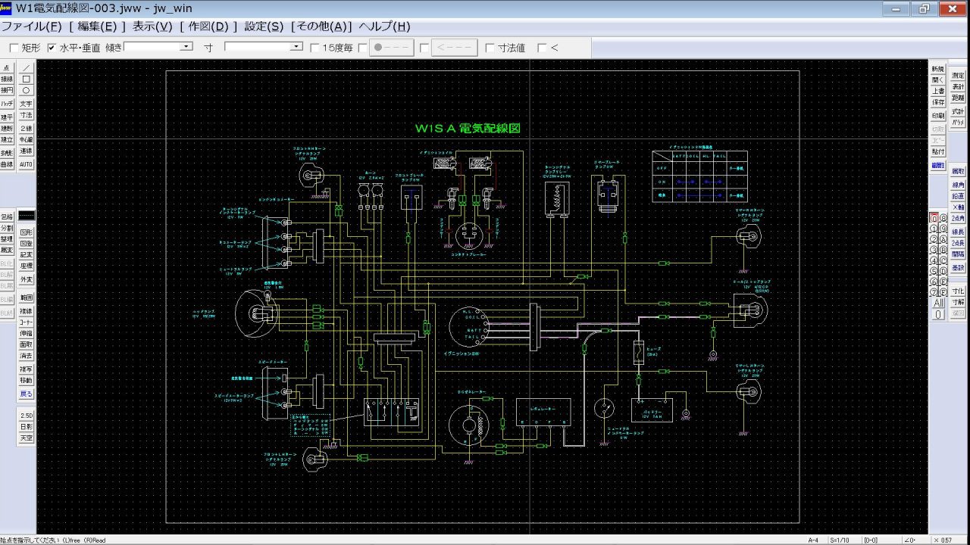970x545 pixels.
Task: Select the 中心線 (center line) tool
Action: tap(27, 140)
